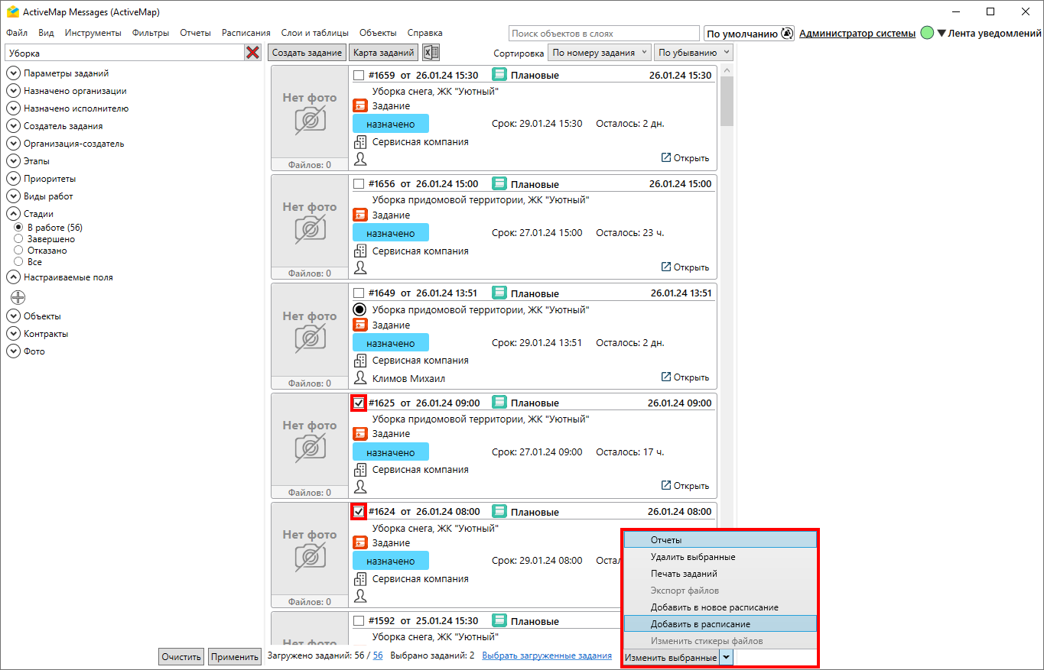Expand the "Параметры заданий" filter section
The width and height of the screenshot is (1044, 670).
(x=13, y=73)
